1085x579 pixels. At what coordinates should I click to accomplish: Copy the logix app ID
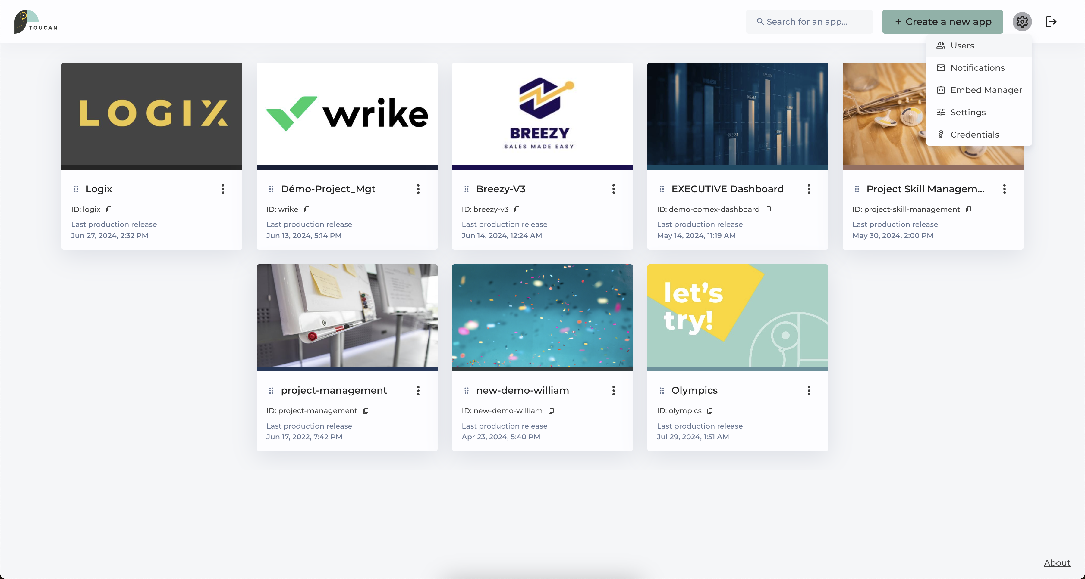(x=109, y=209)
